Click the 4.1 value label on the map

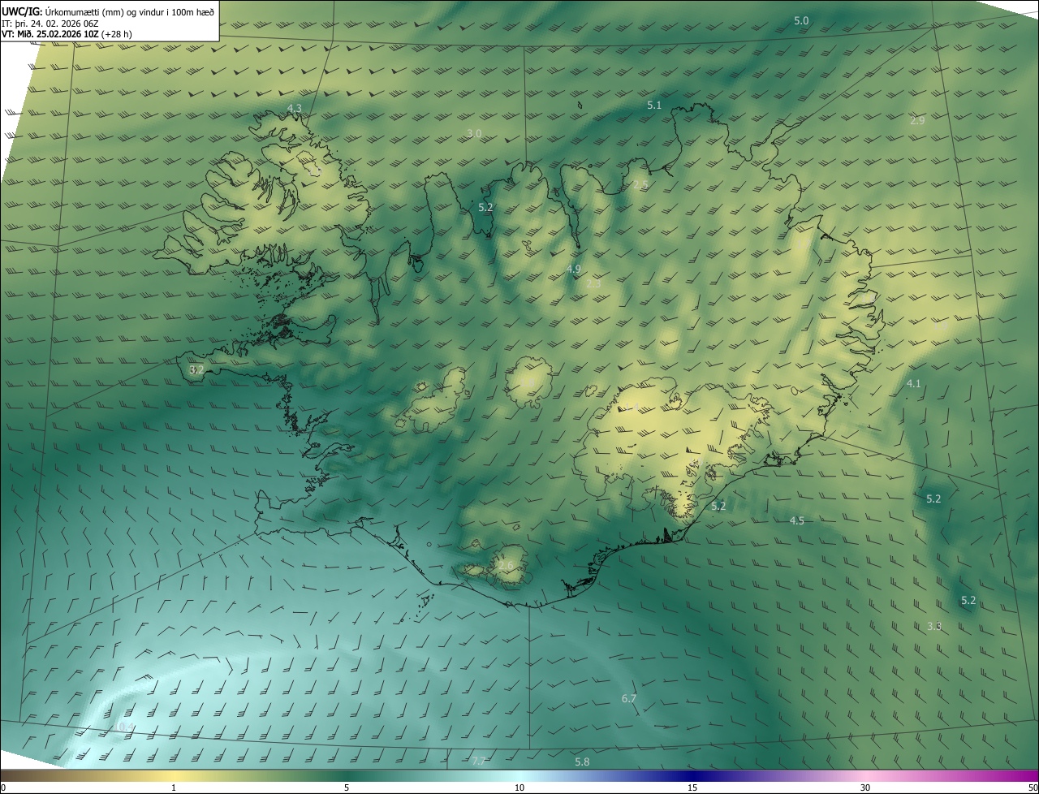click(914, 383)
